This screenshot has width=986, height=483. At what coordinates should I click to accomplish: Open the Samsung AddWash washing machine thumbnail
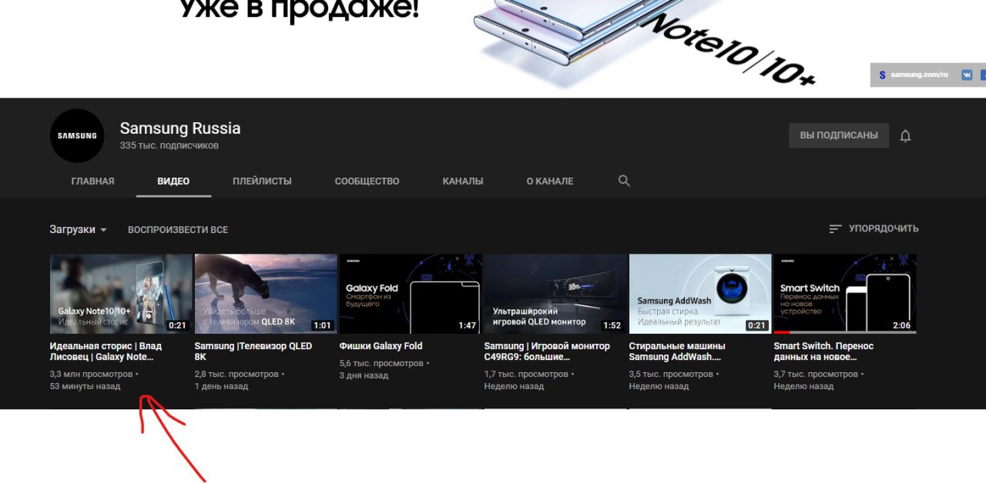(700, 294)
